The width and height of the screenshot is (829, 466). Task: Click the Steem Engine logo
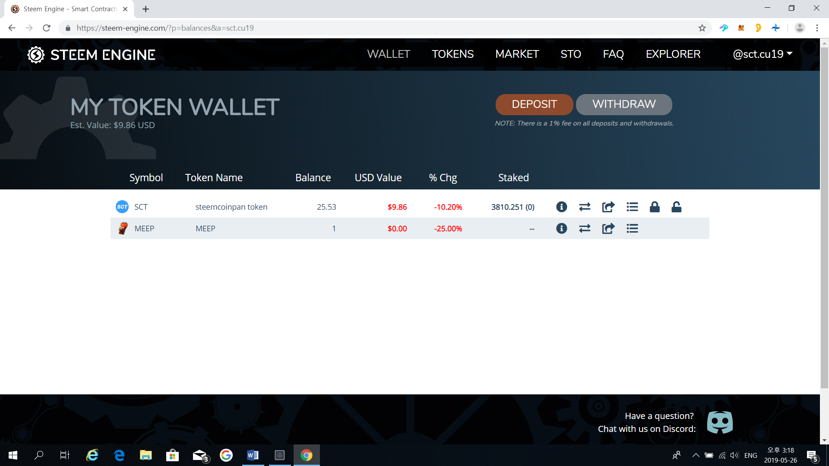tap(91, 55)
